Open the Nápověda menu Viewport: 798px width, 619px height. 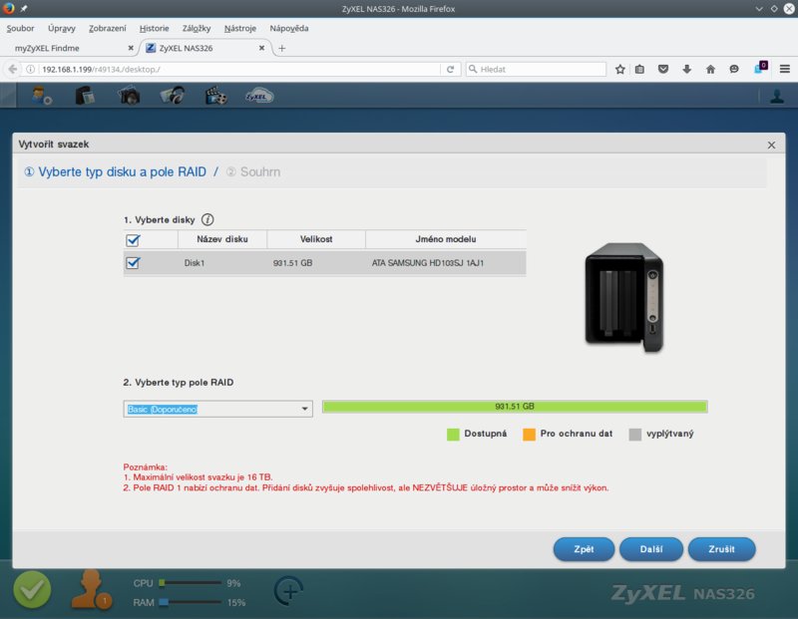(289, 29)
